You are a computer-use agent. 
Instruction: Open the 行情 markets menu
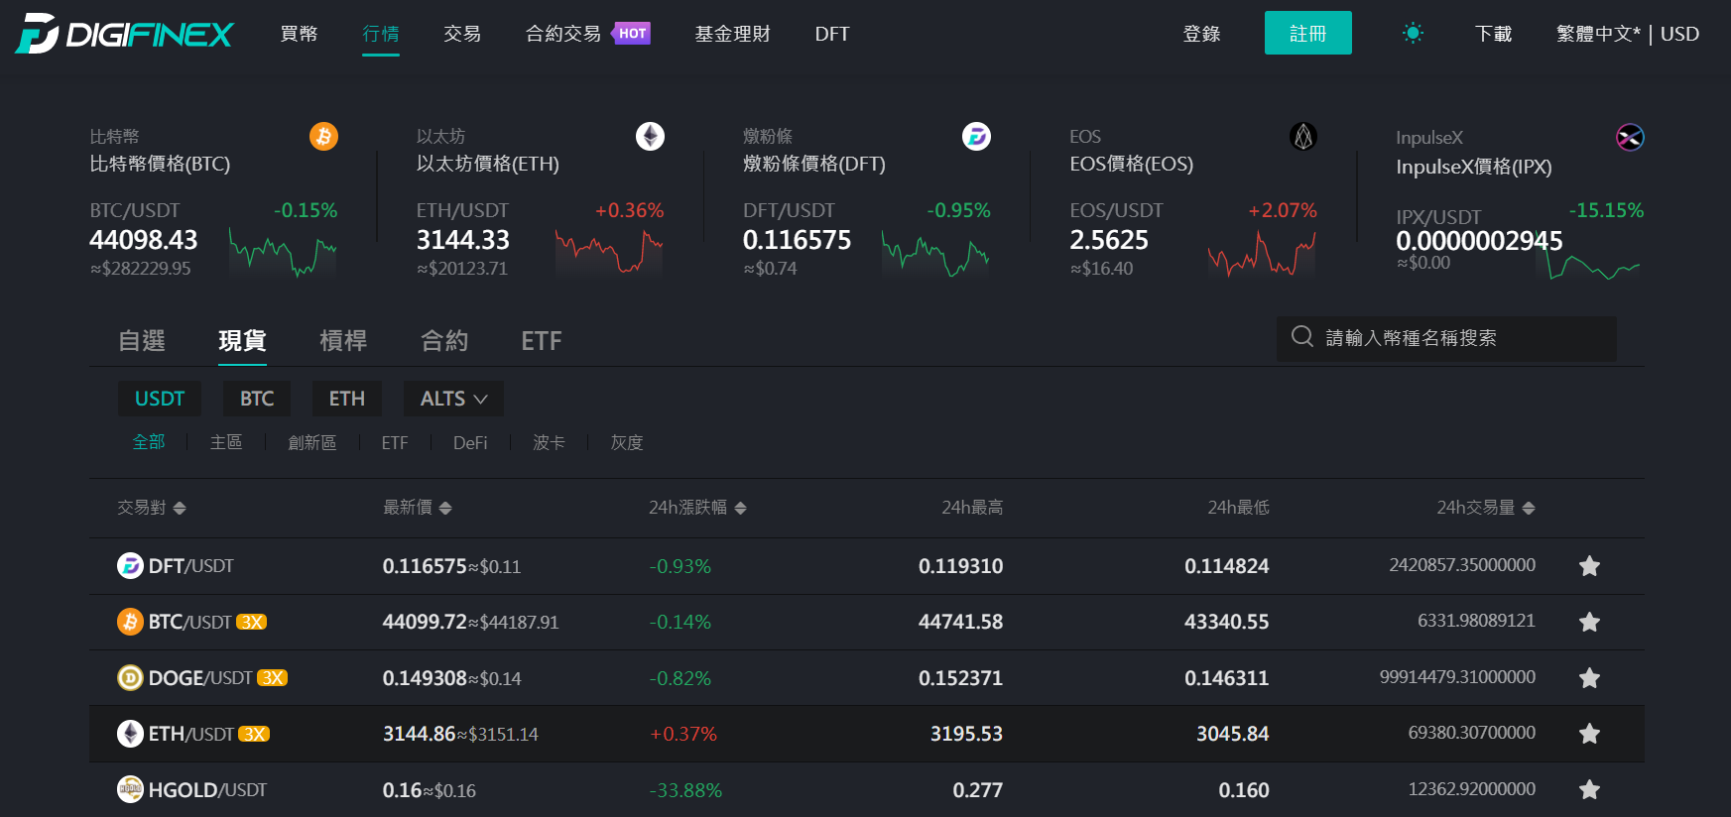tap(381, 34)
